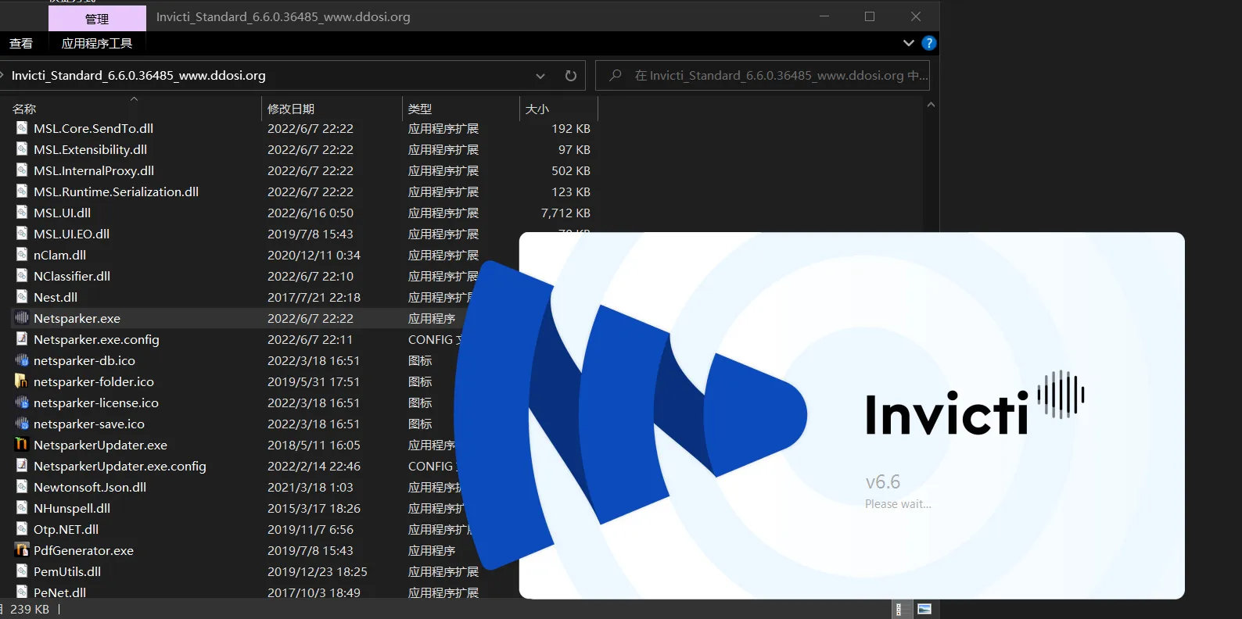This screenshot has height=619, width=1242.
Task: Click the v6.6 version text on splash
Action: pyautogui.click(x=882, y=481)
